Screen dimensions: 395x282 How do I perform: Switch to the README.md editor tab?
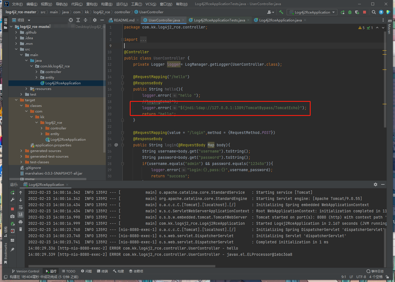[124, 20]
